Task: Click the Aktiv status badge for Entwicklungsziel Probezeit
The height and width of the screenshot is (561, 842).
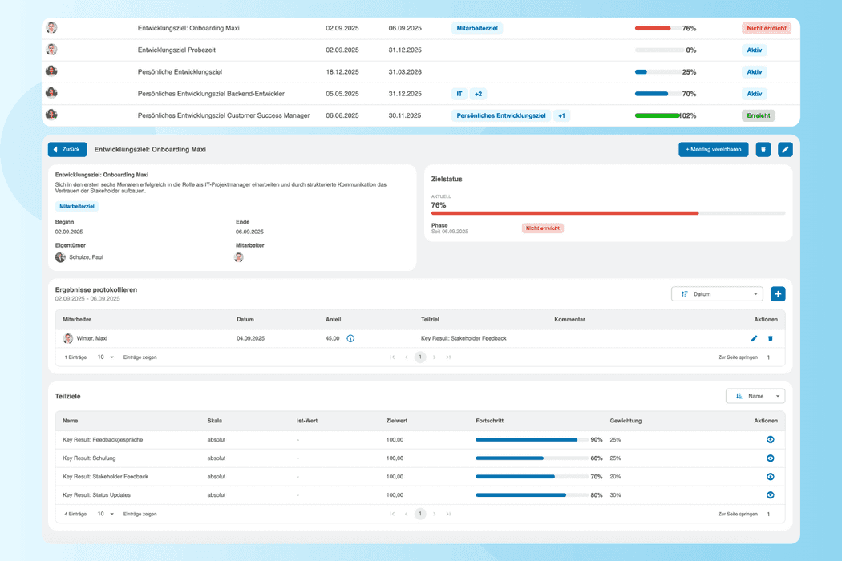Action: 755,50
